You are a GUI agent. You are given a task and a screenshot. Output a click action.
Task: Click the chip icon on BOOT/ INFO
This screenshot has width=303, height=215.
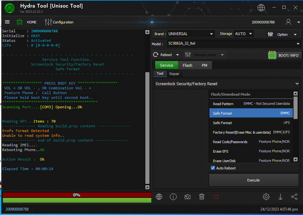point(272,55)
